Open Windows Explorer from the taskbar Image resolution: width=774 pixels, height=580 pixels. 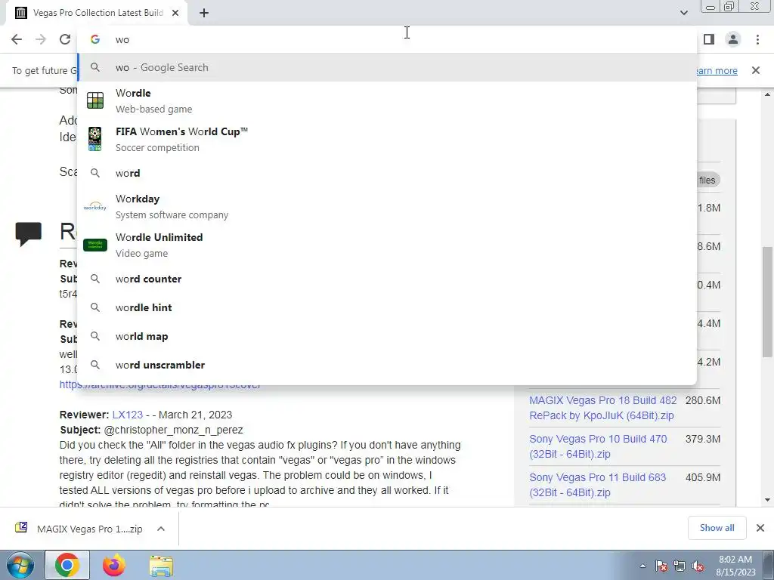[x=161, y=566]
